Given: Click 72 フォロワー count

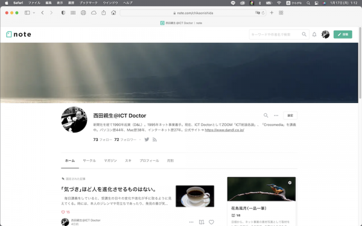Looking at the screenshot, I should tap(125, 140).
